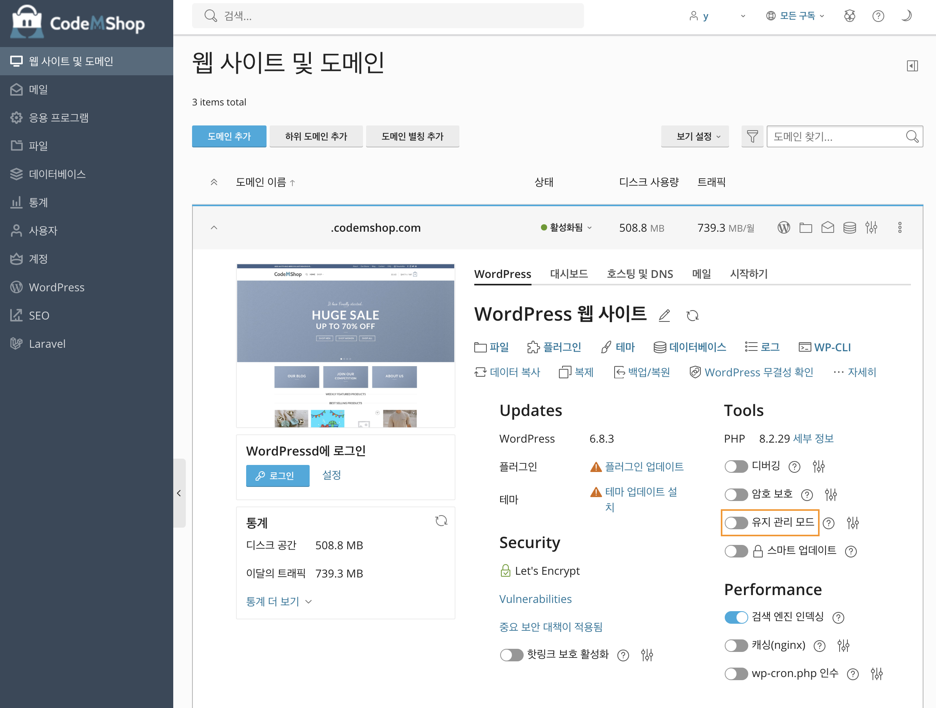Viewport: 936px width, 708px height.
Task: Click the WordPress icon in the domain row
Action: 784,228
